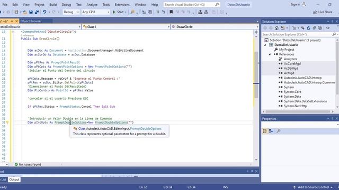This screenshot has height=190, width=339.
Task: Toggle auto-hide pin of Solution Explorer
Action: [x=332, y=22]
